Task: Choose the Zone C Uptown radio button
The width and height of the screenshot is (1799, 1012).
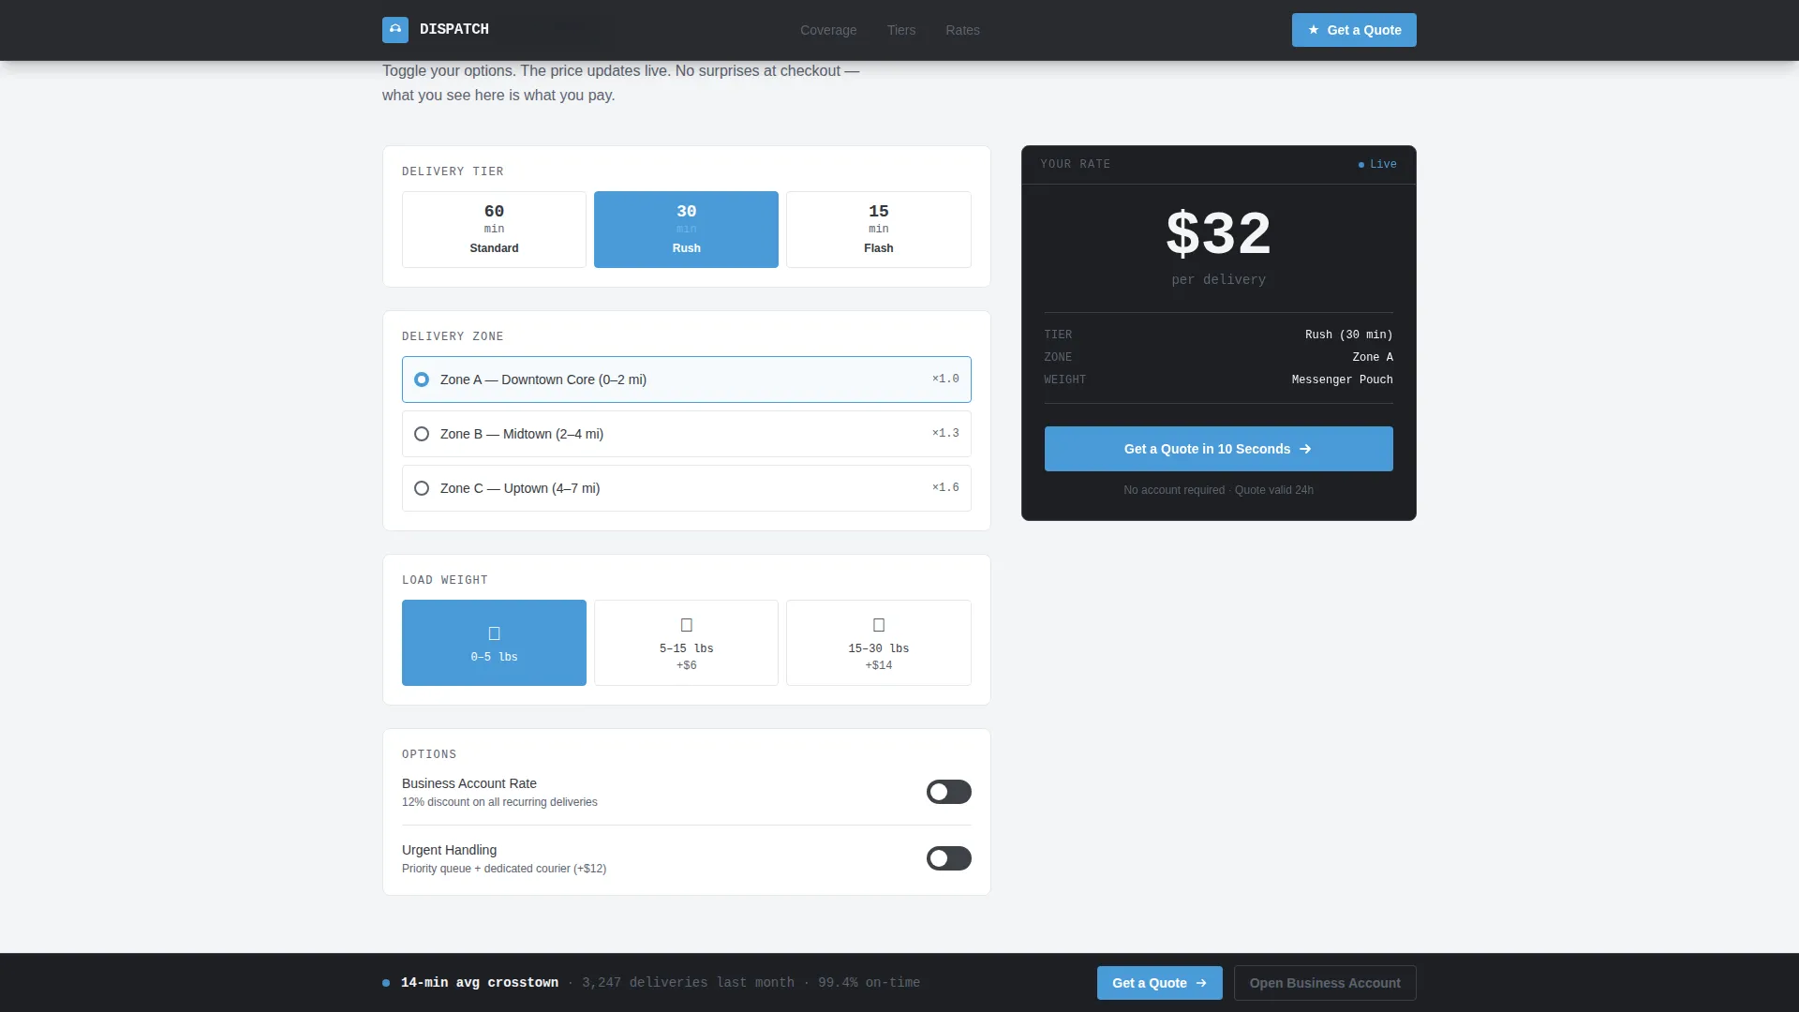Action: click(x=422, y=488)
